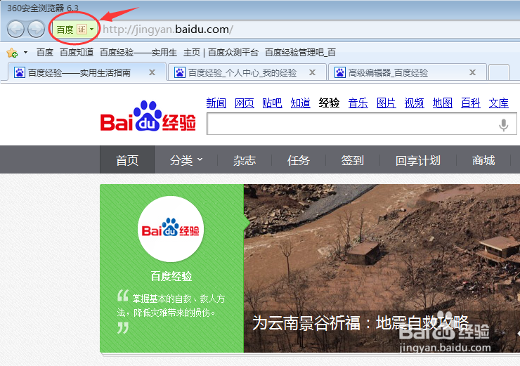The height and width of the screenshot is (366, 520).
Task: Click the Baidu search input box
Action: point(361,124)
